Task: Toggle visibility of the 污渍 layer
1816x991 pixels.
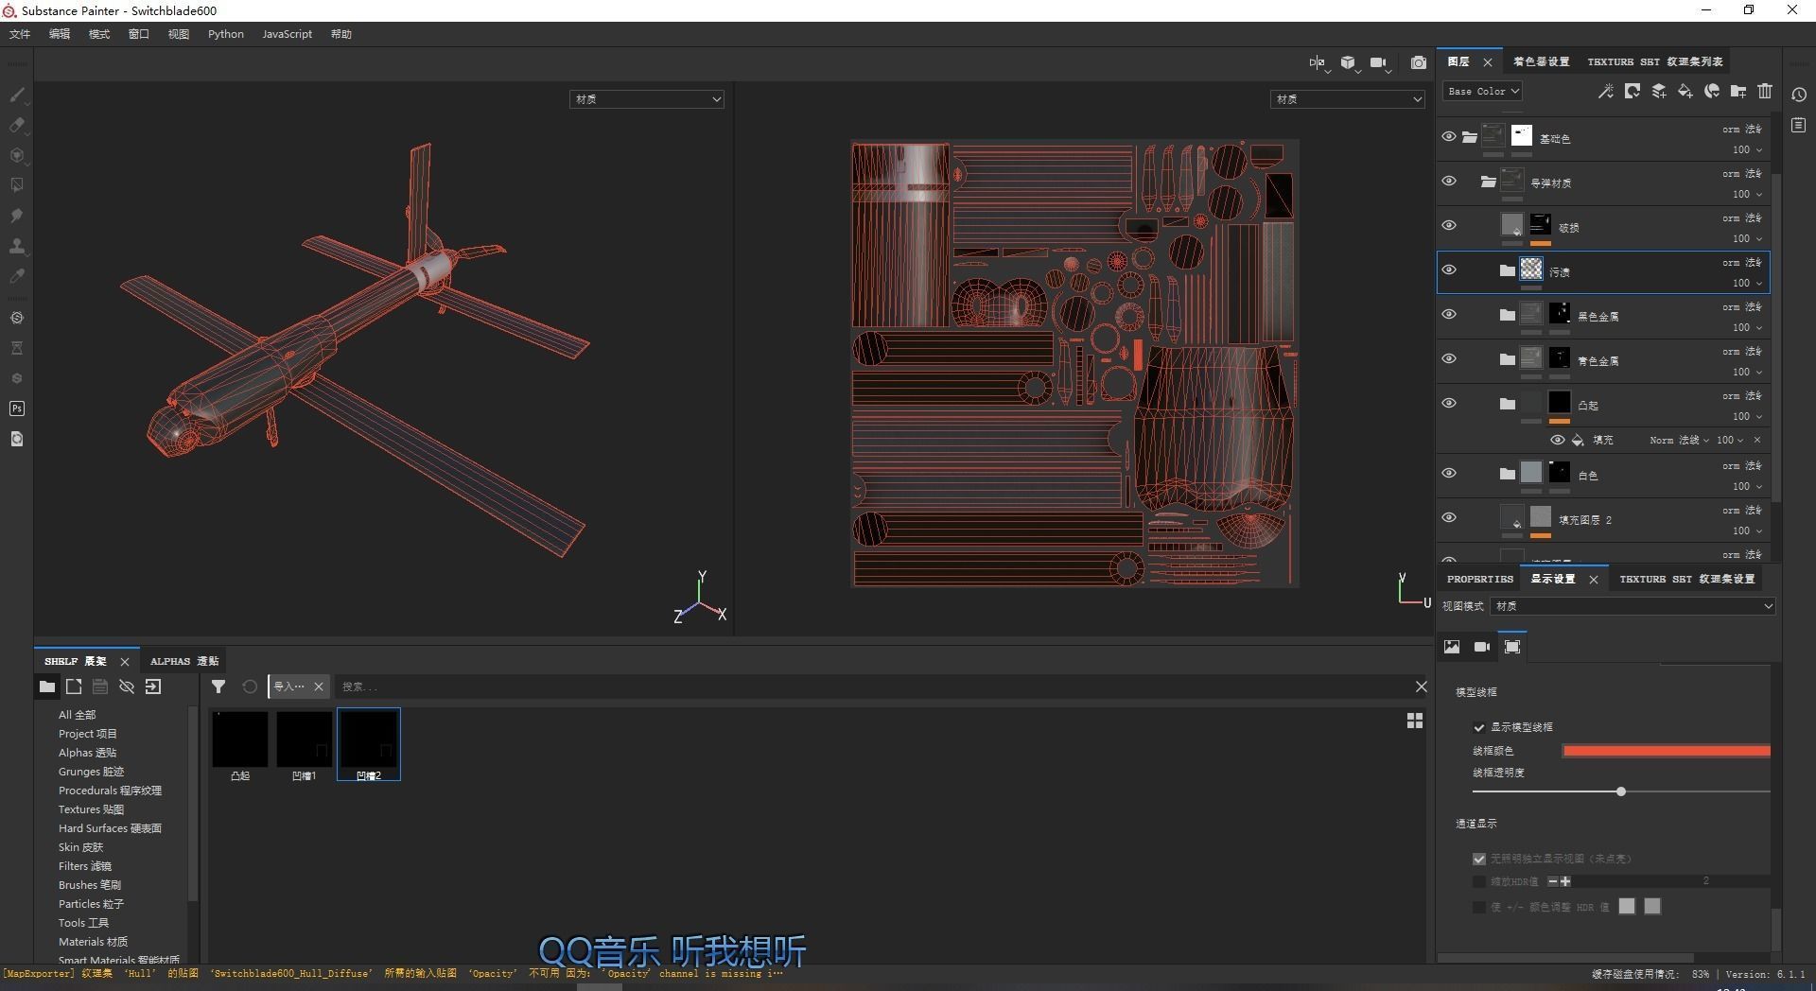Action: point(1448,270)
